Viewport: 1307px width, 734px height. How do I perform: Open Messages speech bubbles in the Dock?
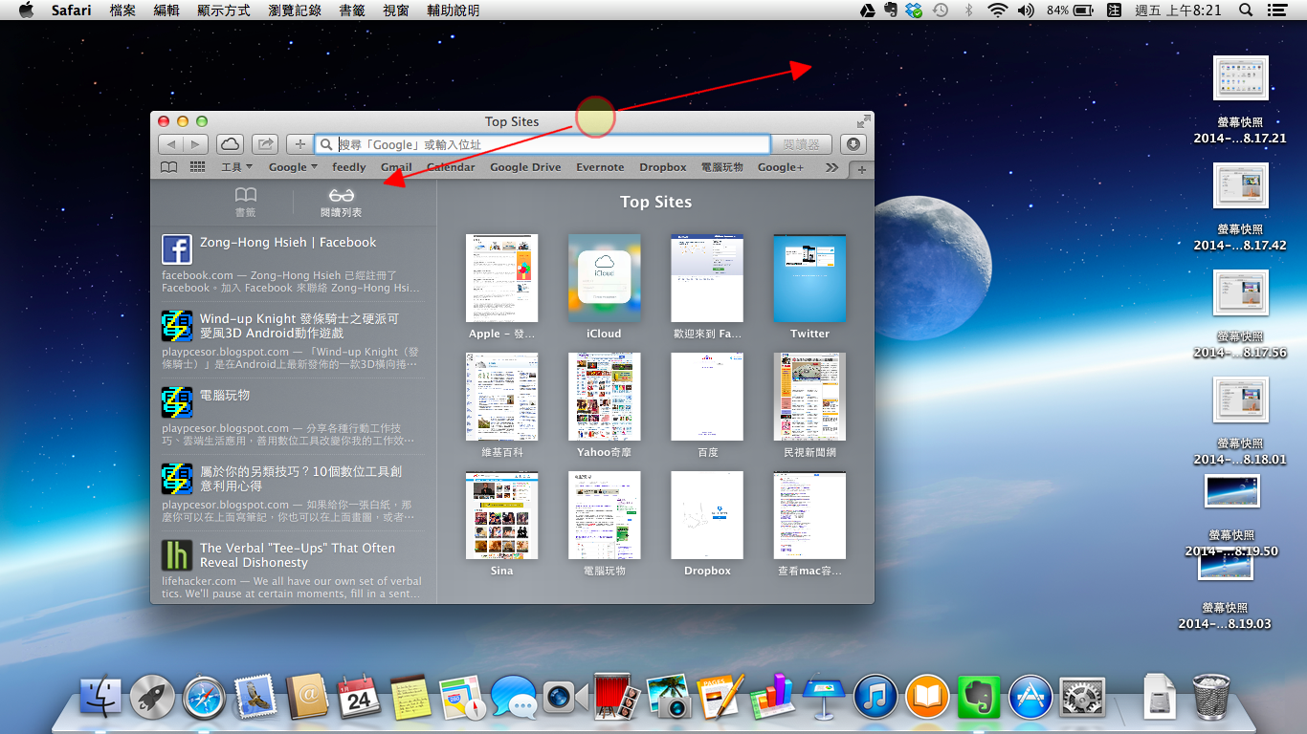(x=514, y=697)
